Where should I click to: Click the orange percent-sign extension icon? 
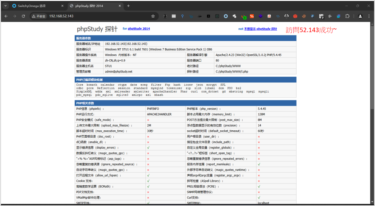pyautogui.click(x=252, y=16)
